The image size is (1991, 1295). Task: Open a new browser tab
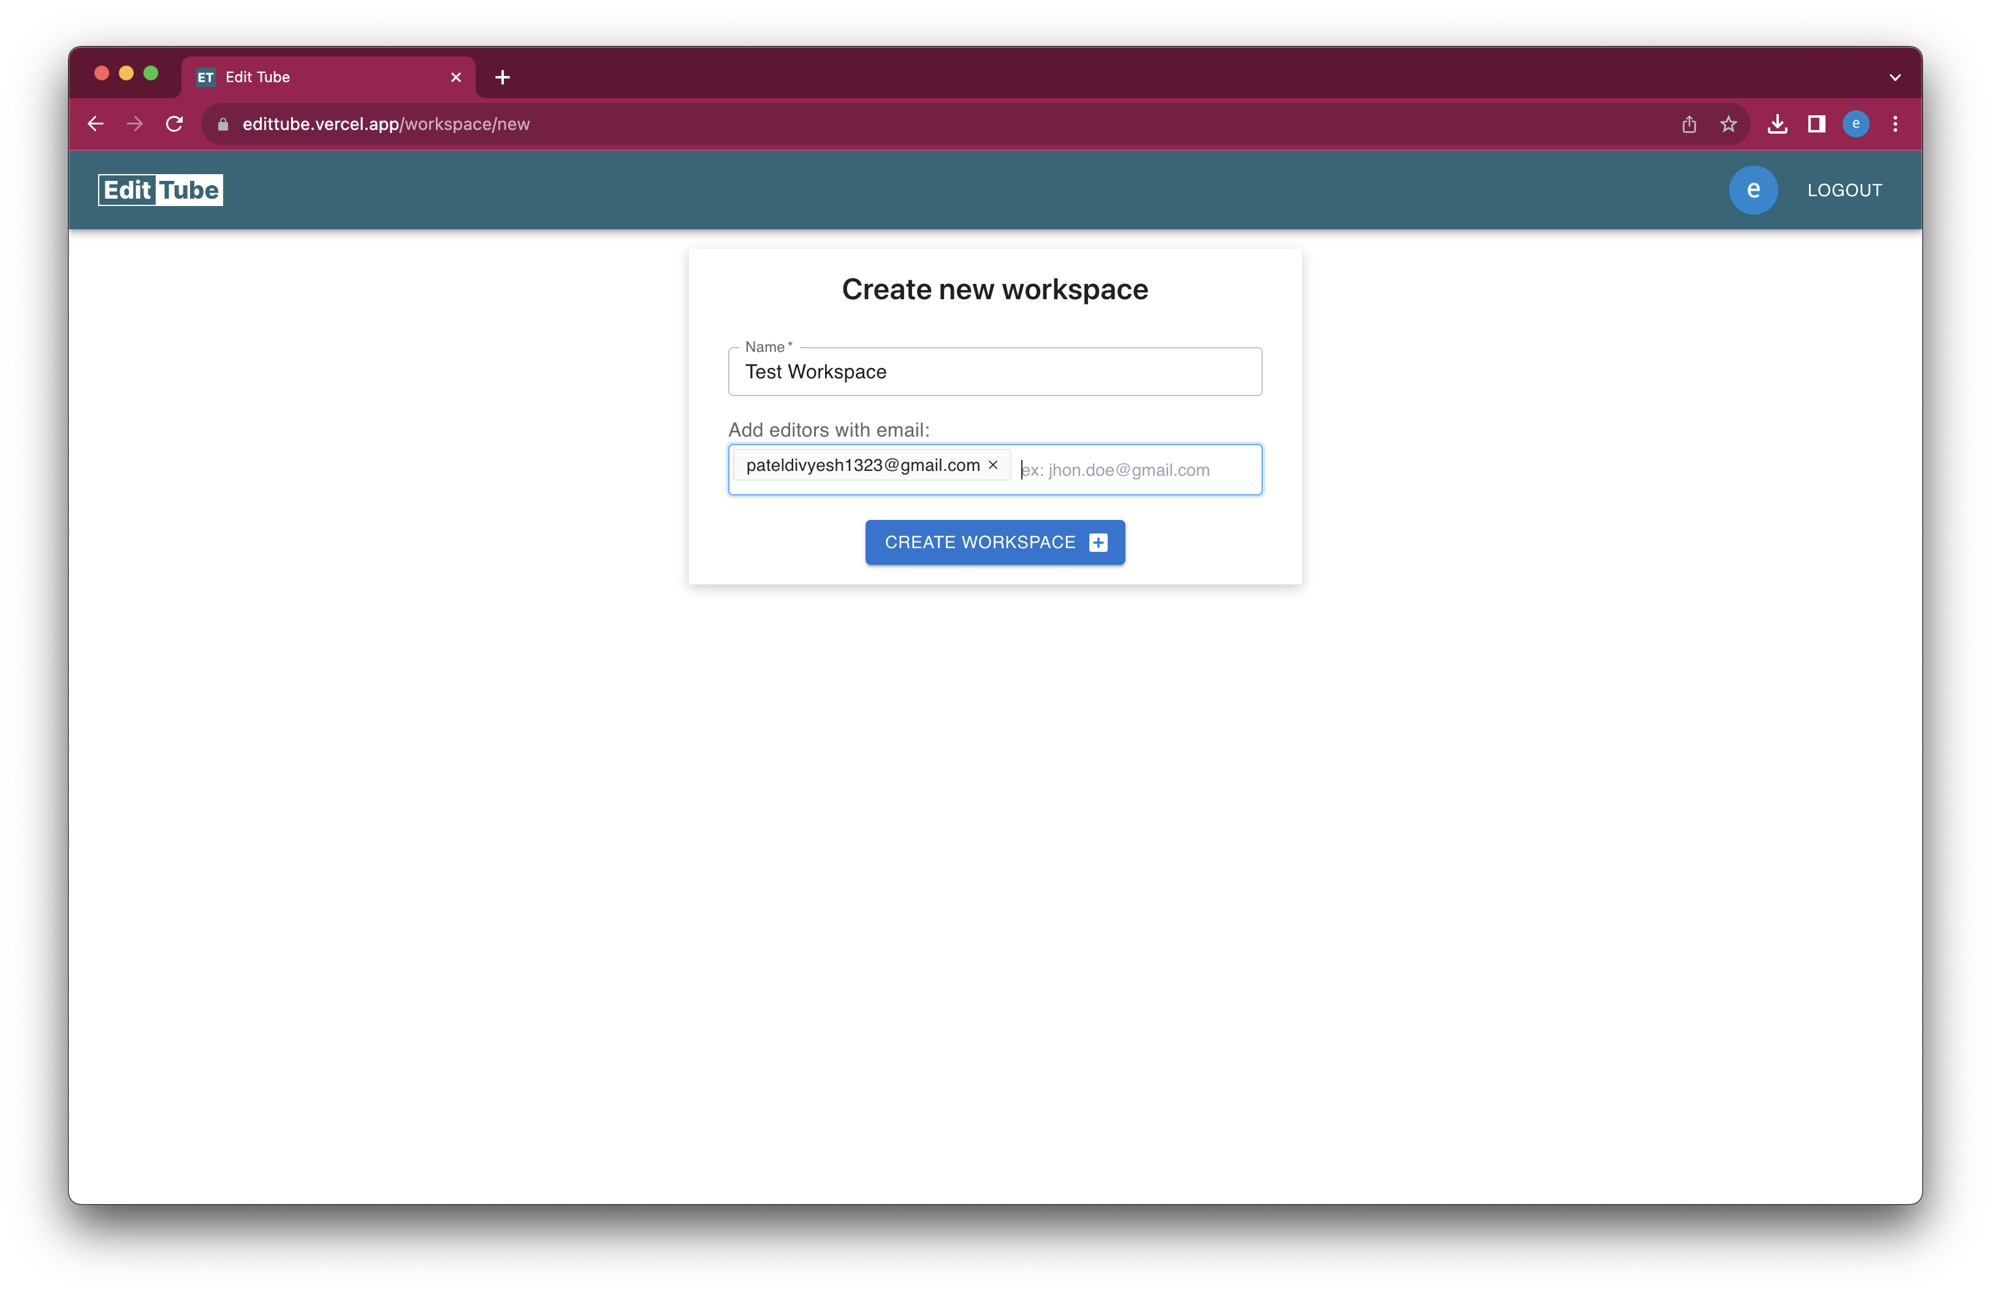[502, 77]
